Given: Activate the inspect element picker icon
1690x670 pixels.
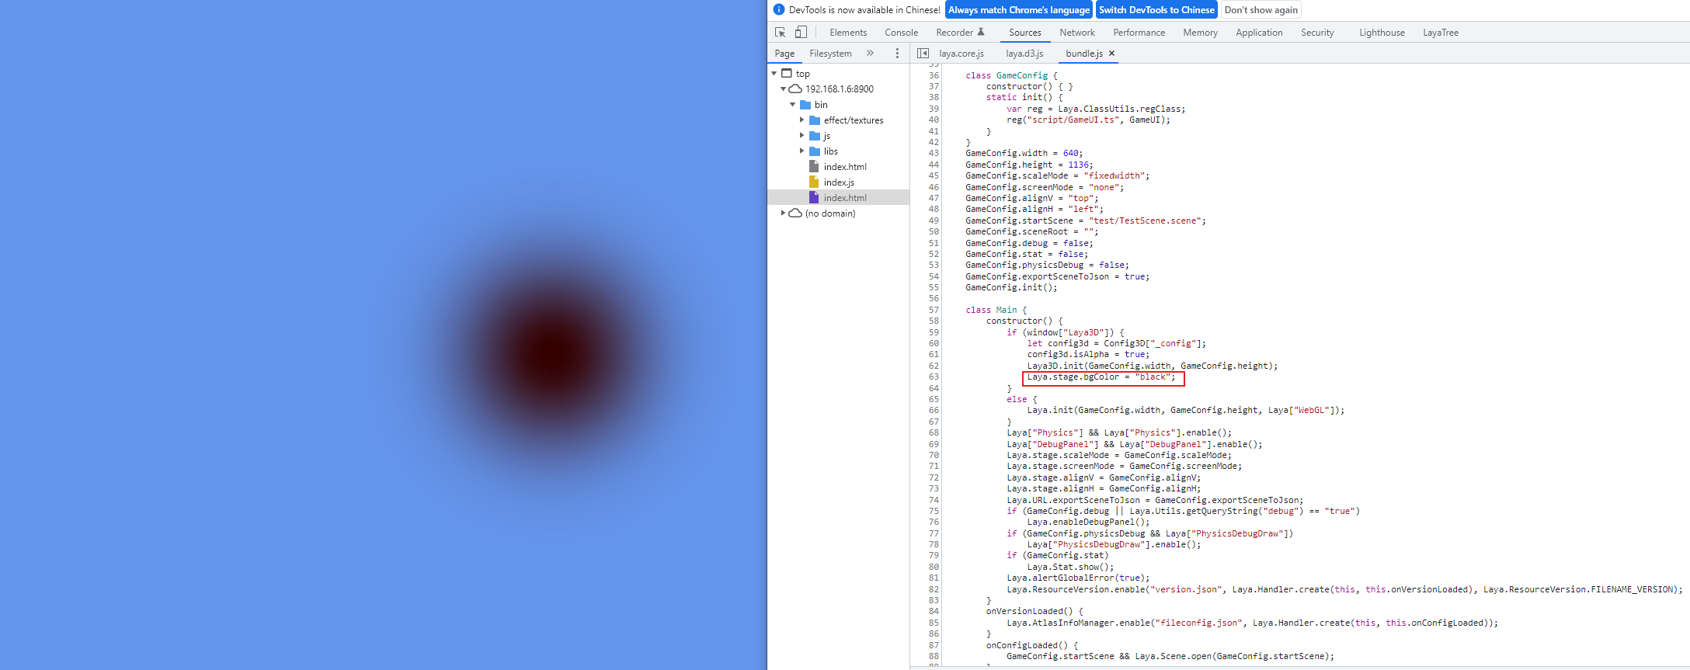Looking at the screenshot, I should coord(780,32).
